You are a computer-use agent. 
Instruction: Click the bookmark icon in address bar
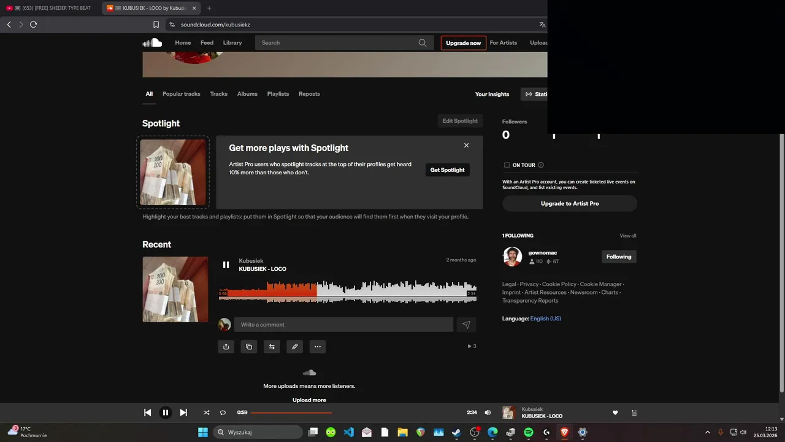(x=156, y=25)
